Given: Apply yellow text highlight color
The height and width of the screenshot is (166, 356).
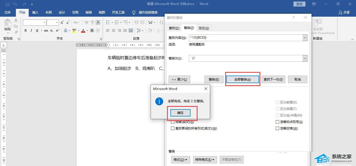Looking at the screenshot, I should point(74,30).
